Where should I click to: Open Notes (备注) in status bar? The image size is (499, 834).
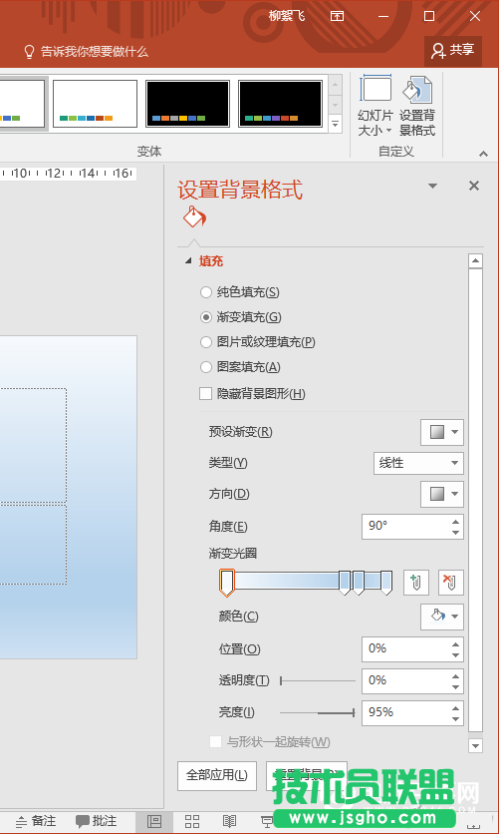tap(36, 821)
